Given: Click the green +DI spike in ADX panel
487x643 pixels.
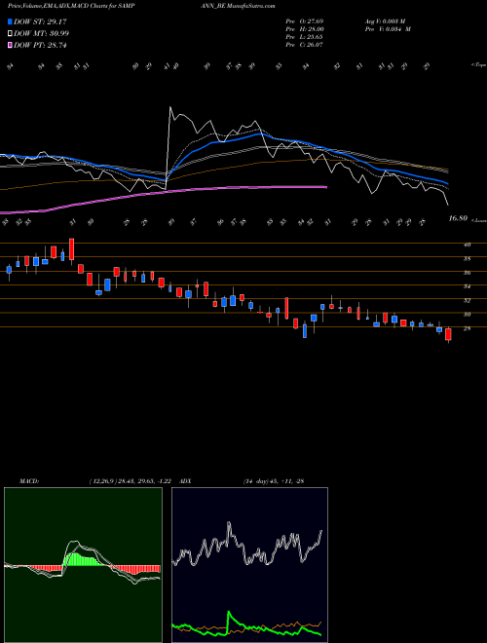Looking at the screenshot, I should [x=228, y=612].
